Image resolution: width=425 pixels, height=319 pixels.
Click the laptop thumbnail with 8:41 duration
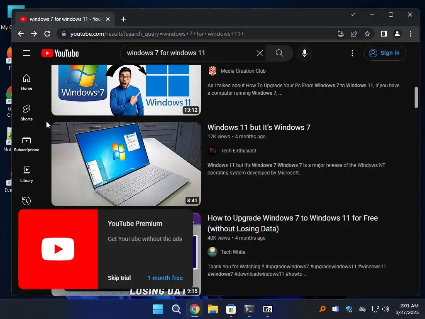[126, 164]
